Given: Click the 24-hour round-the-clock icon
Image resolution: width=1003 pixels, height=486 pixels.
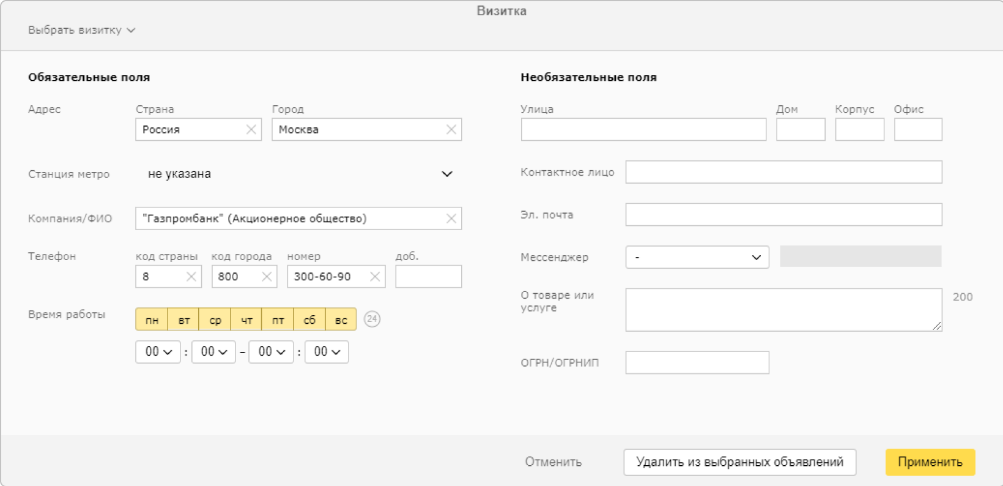Looking at the screenshot, I should pyautogui.click(x=372, y=319).
